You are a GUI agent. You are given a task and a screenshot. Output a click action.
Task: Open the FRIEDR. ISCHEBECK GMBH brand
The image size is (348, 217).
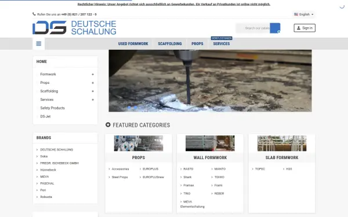pyautogui.click(x=60, y=163)
